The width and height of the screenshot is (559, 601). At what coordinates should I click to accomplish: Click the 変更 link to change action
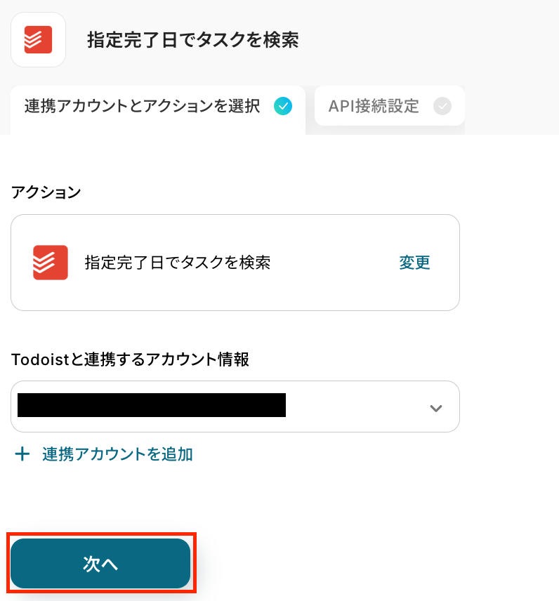pos(414,263)
